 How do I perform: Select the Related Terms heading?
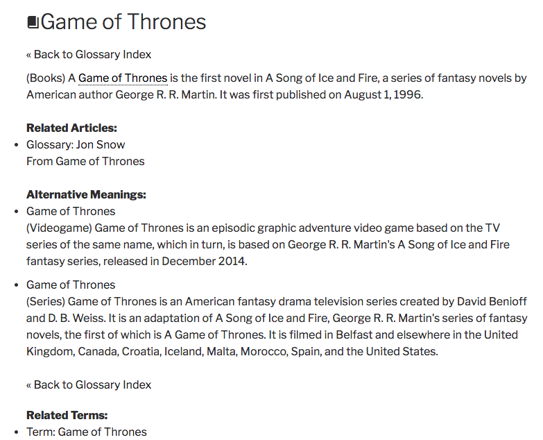pos(67,415)
